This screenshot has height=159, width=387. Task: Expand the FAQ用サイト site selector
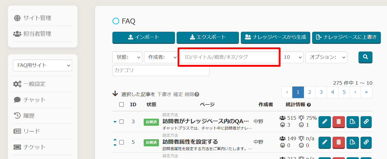click(x=43, y=65)
